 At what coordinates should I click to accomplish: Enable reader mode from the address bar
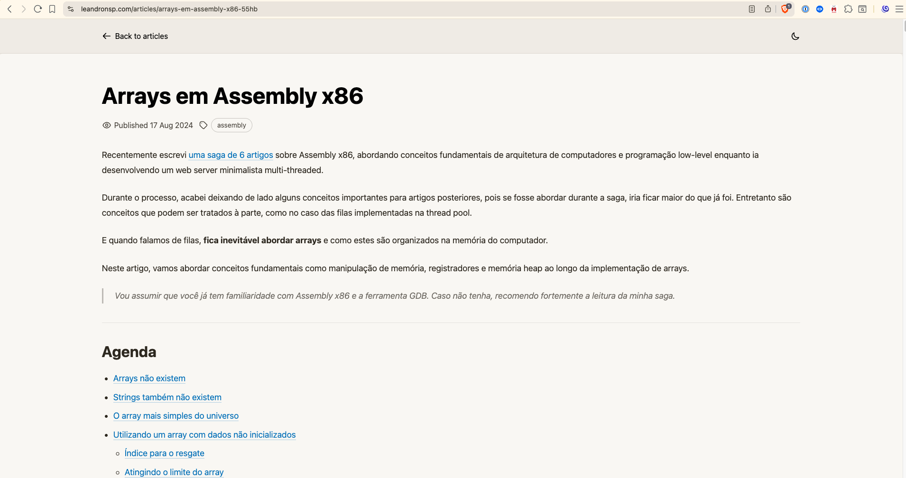(752, 9)
